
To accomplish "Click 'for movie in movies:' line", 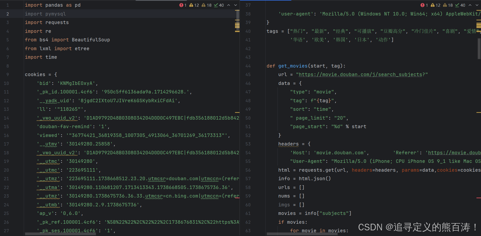I will [x=319, y=231].
